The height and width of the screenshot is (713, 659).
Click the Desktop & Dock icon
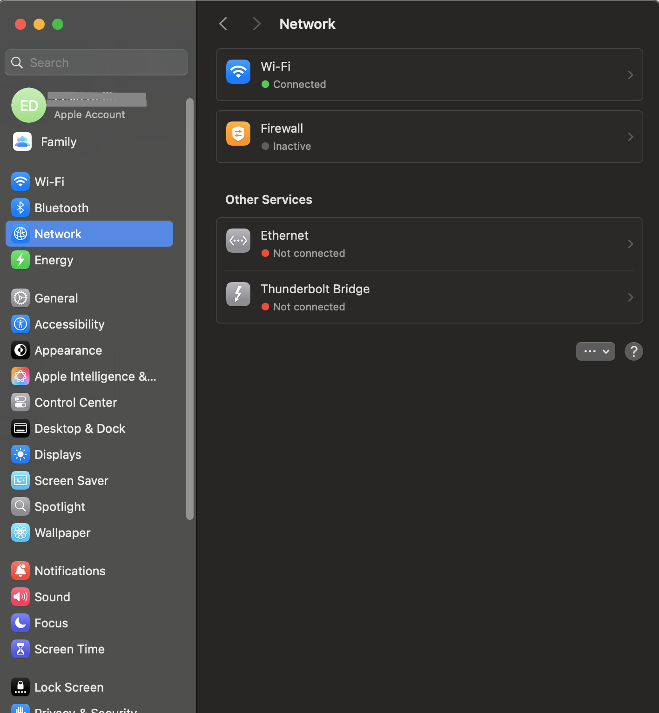[x=20, y=428]
